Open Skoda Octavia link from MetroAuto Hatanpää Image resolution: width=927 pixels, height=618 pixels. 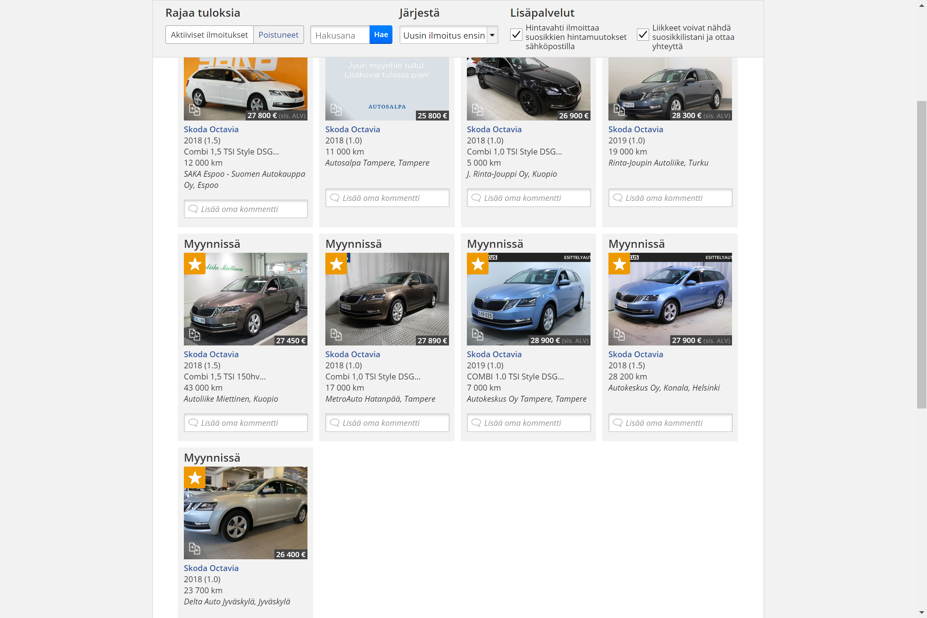pos(352,354)
